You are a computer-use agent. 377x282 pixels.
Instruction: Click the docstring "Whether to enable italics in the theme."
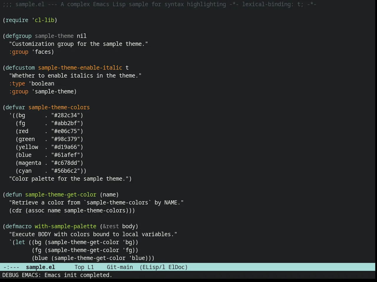[75, 75]
